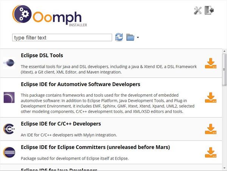
Task: Click 'An IDE for C/C++ developers' description
Action: tap(69, 135)
